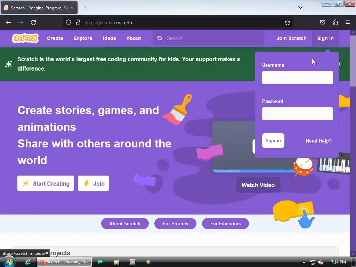Click the muted volume tray icon
Viewport: 356px width, 267px height.
(321, 262)
